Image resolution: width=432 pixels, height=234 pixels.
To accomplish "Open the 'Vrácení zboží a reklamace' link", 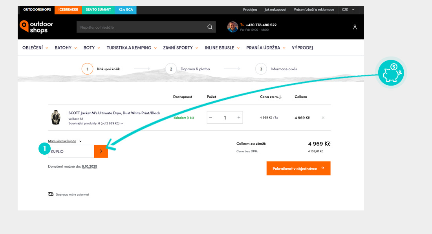I will tap(314, 9).
